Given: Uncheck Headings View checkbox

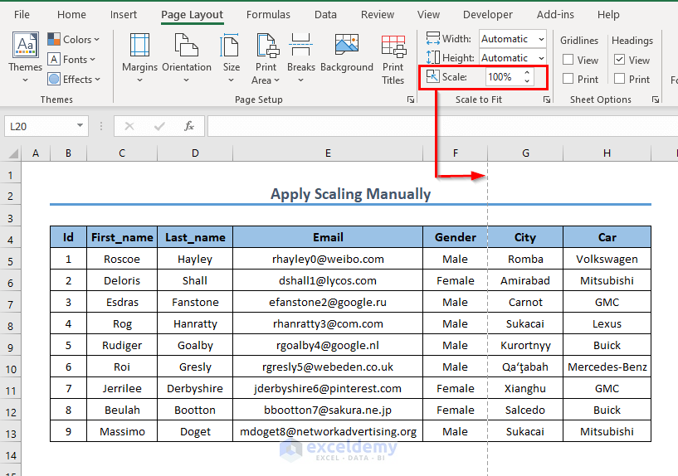Looking at the screenshot, I should 620,60.
